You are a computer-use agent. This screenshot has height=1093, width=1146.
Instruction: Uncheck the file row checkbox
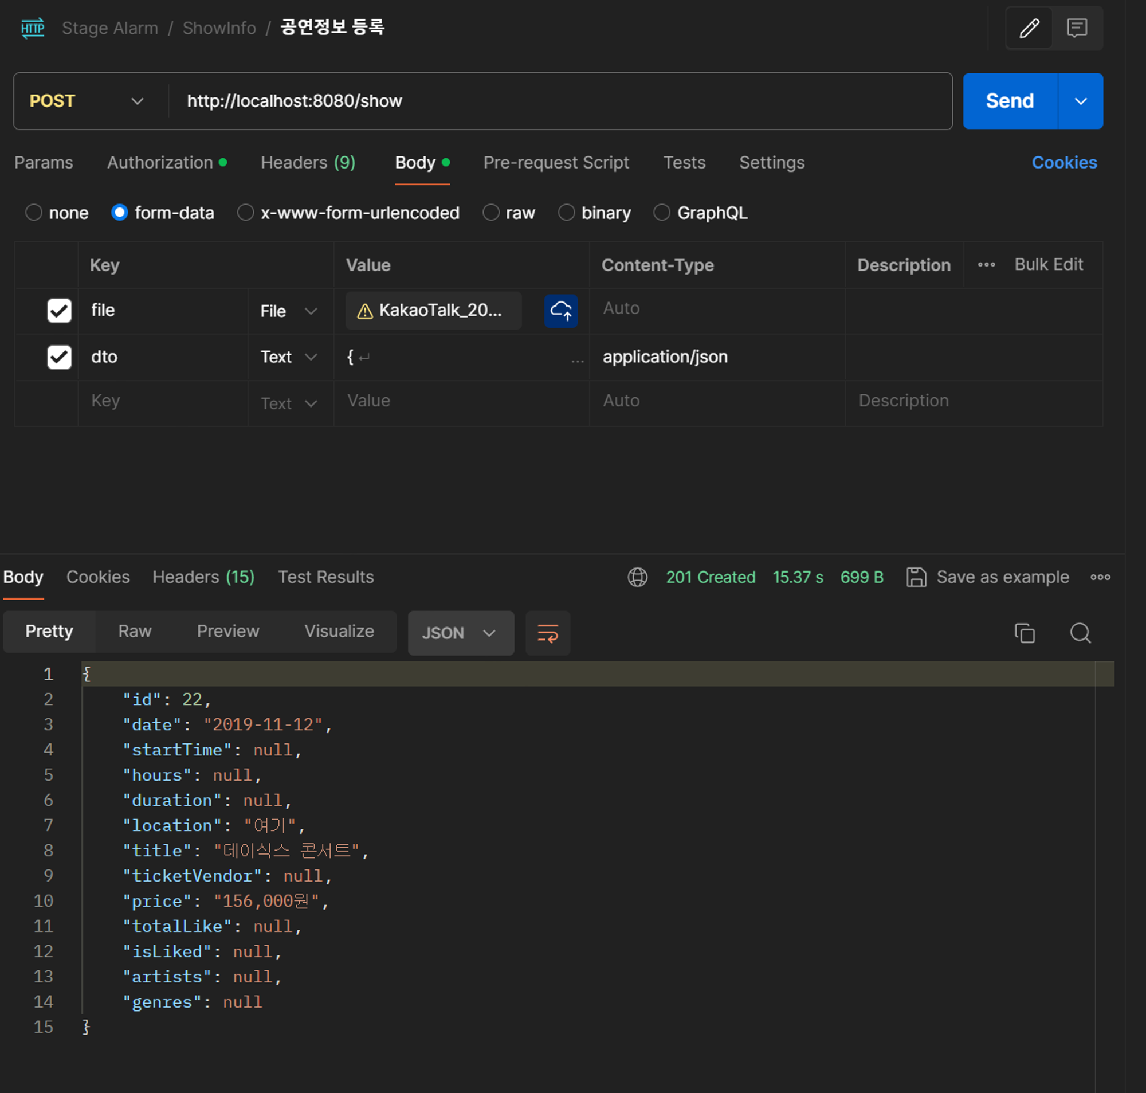point(60,311)
